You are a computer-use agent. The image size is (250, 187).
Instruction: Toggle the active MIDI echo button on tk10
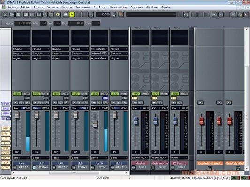pos(105,98)
